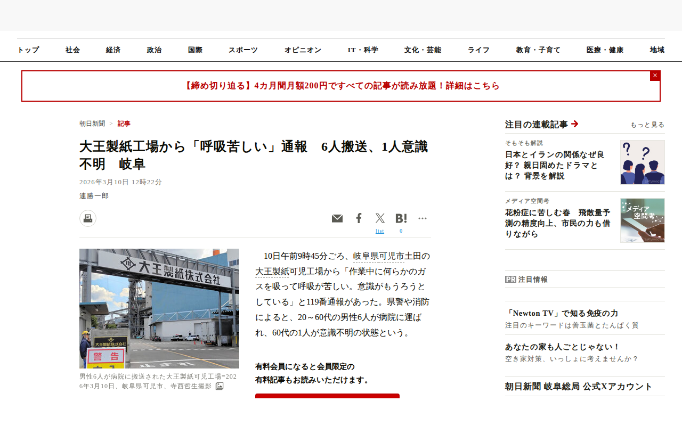Close the subscription promo banner
The height and width of the screenshot is (426, 682).
pos(655,76)
